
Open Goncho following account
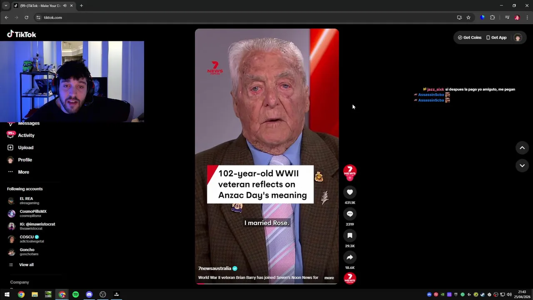click(x=23, y=252)
